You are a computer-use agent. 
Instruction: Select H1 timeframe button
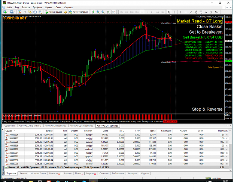[142, 12]
